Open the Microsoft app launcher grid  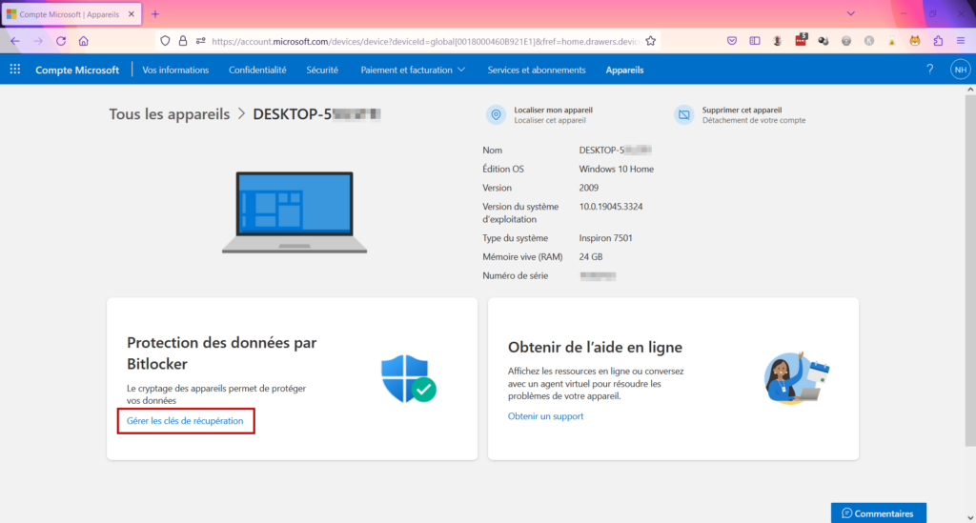pos(15,70)
